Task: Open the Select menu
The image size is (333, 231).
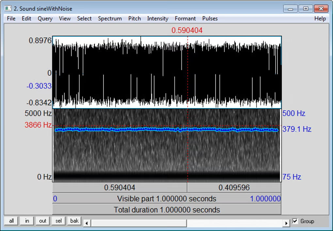Action: click(84, 19)
